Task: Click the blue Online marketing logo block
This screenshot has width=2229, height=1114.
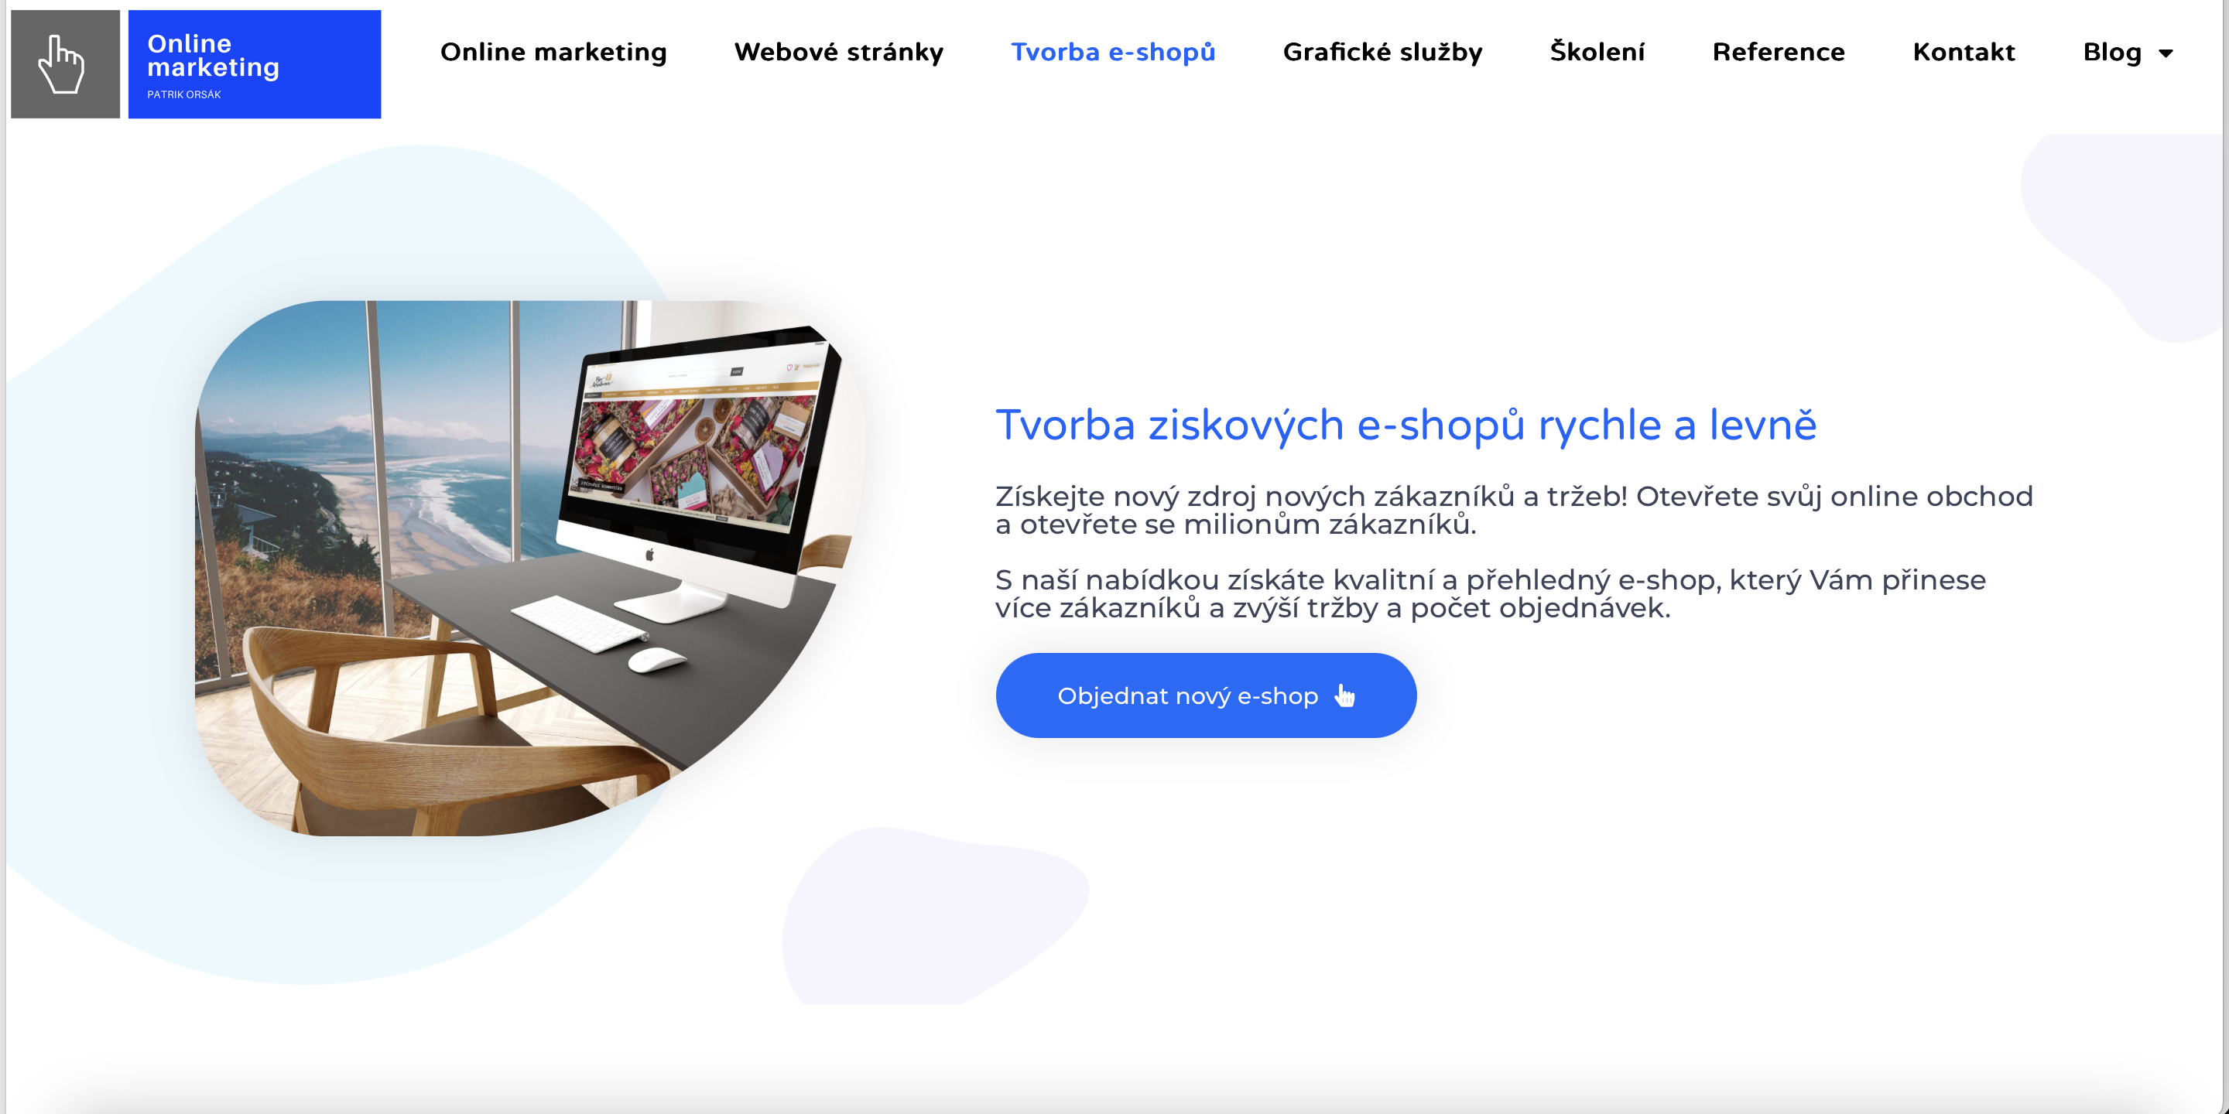Action: [x=255, y=64]
